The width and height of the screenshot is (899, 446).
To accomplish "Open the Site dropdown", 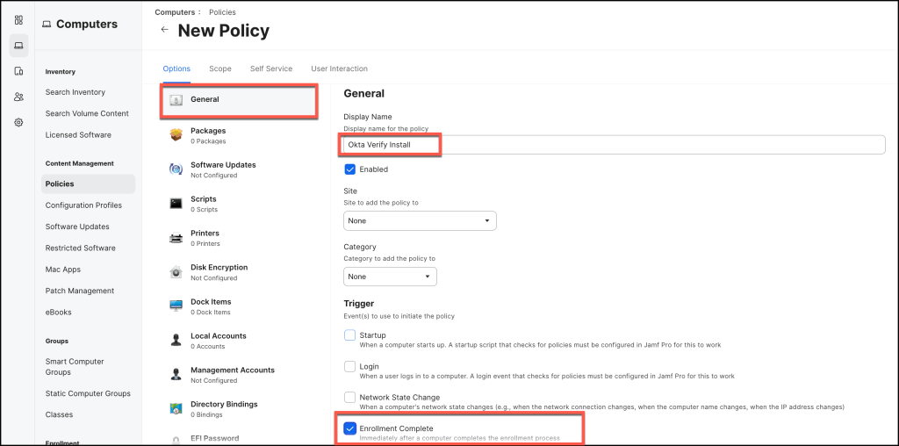I will [419, 220].
